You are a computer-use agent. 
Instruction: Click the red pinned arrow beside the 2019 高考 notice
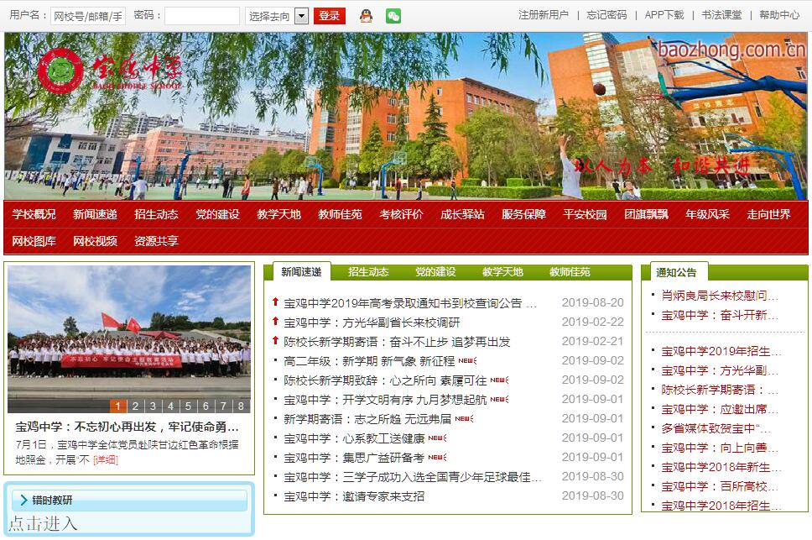pos(275,302)
